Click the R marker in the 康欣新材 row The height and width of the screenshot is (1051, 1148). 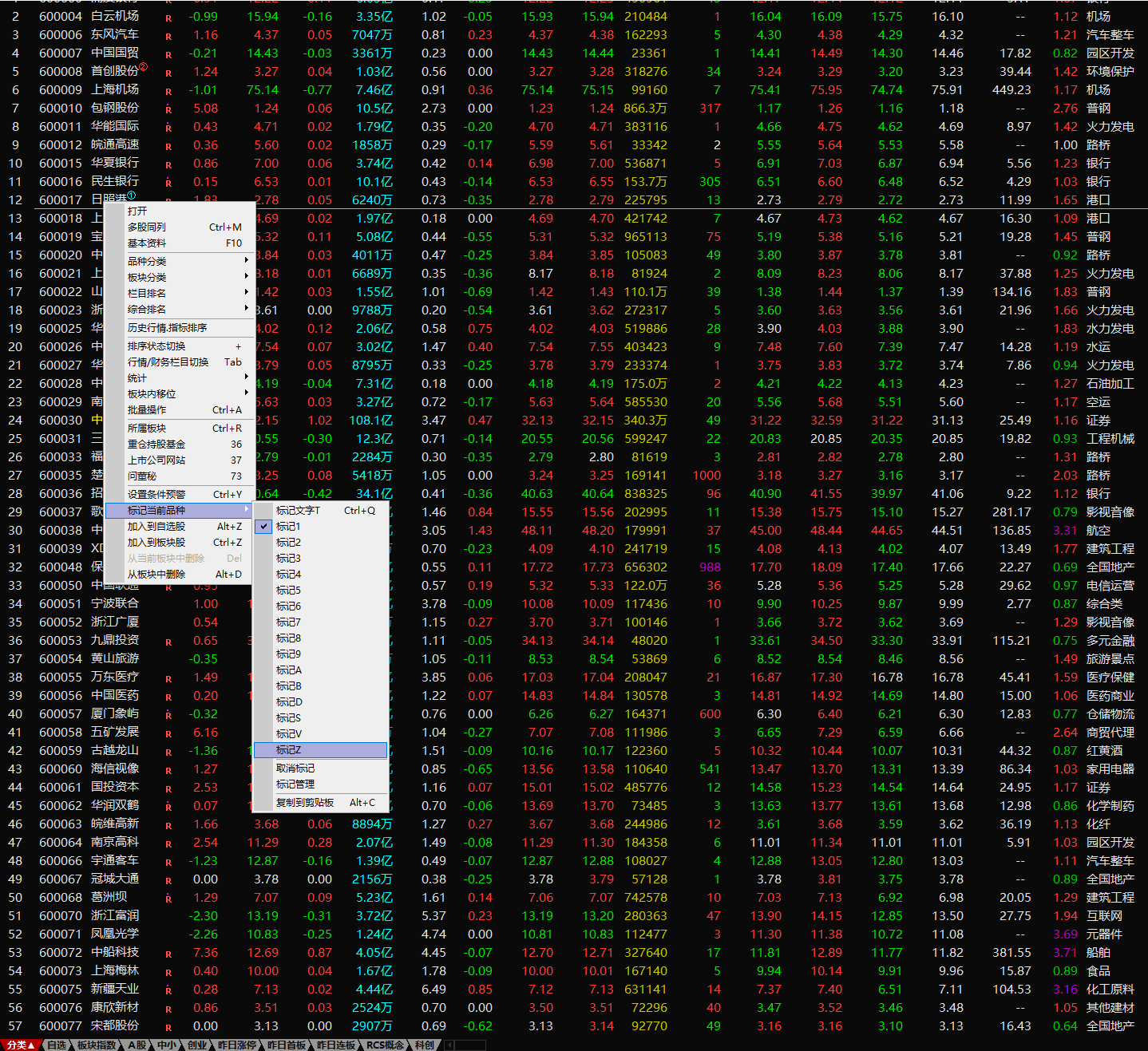[x=168, y=1010]
